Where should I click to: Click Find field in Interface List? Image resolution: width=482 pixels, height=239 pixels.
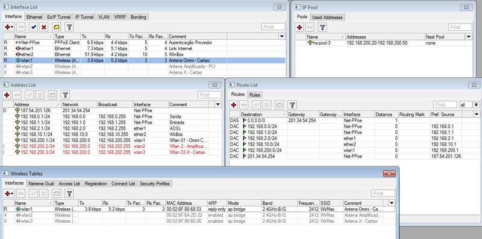pos(273,27)
